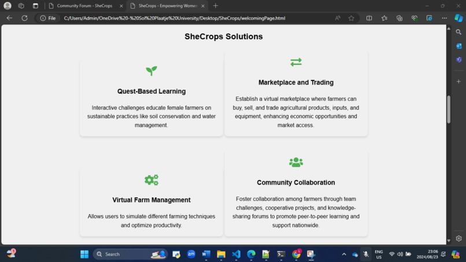Refresh the current page

[25, 18]
